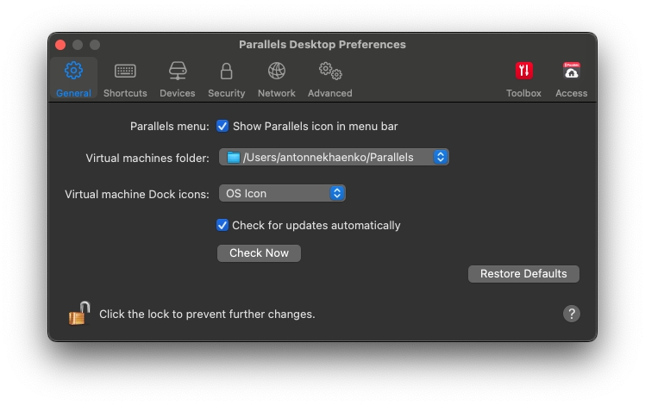
Task: Open the help question mark button
Action: point(571,314)
